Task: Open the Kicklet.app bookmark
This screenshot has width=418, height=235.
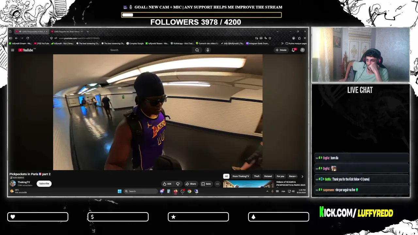Action: [x=182, y=43]
